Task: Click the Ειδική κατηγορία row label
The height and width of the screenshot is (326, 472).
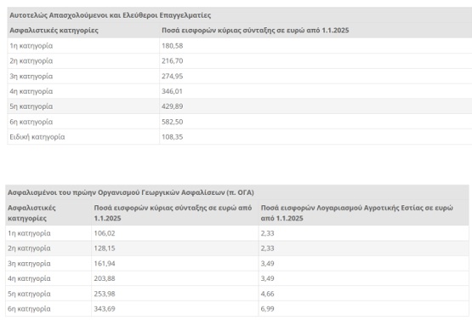Action: tap(37, 137)
